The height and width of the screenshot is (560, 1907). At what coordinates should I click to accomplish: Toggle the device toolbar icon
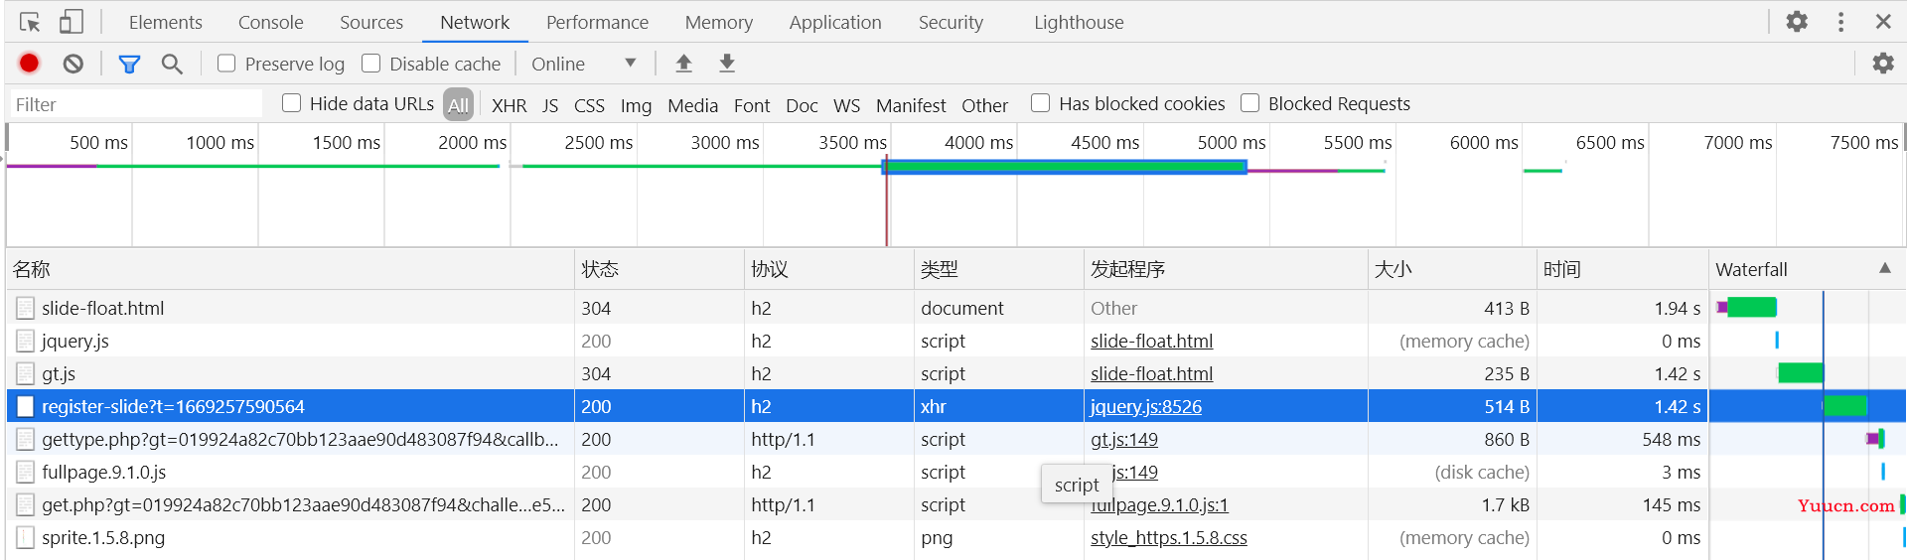72,22
